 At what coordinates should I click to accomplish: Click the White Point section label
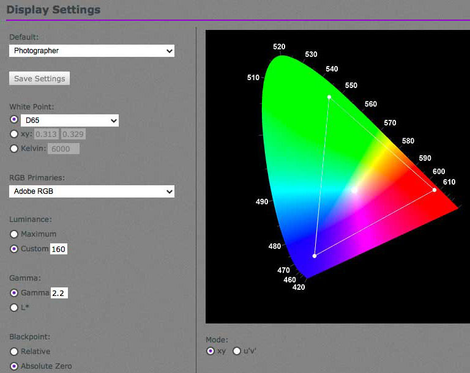pos(31,107)
